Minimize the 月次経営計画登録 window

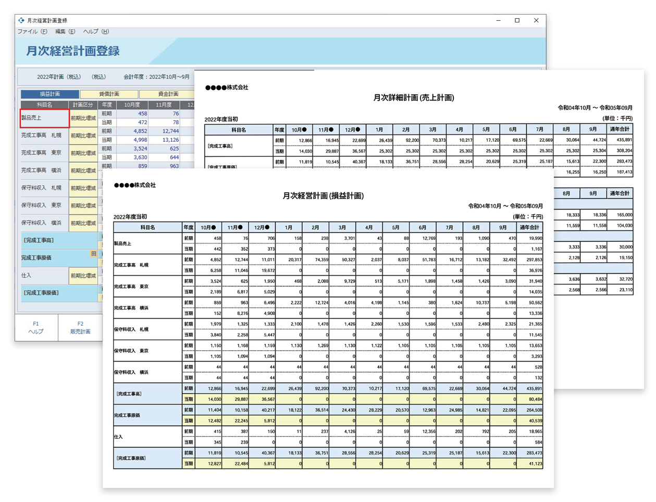[499, 20]
